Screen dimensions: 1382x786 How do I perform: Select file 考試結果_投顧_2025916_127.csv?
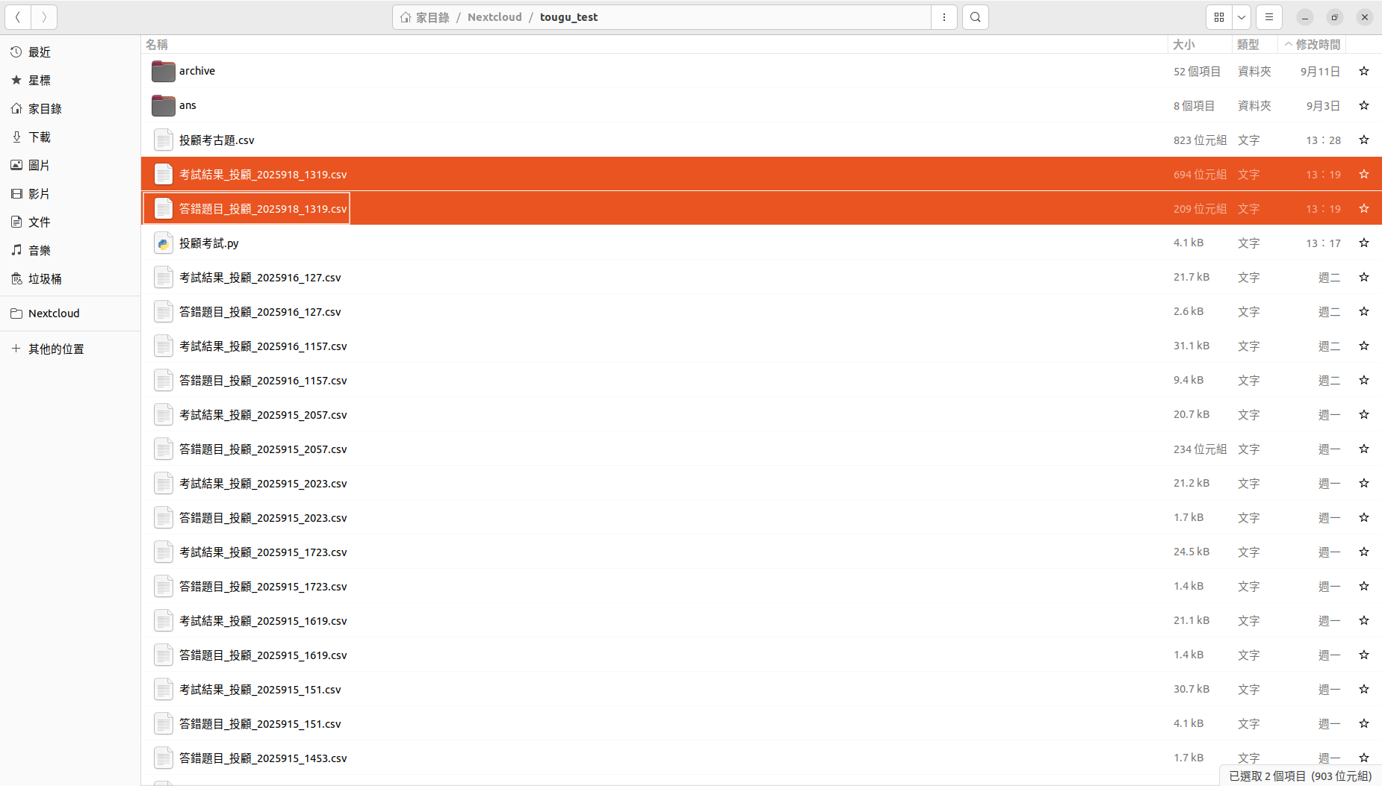tap(260, 278)
